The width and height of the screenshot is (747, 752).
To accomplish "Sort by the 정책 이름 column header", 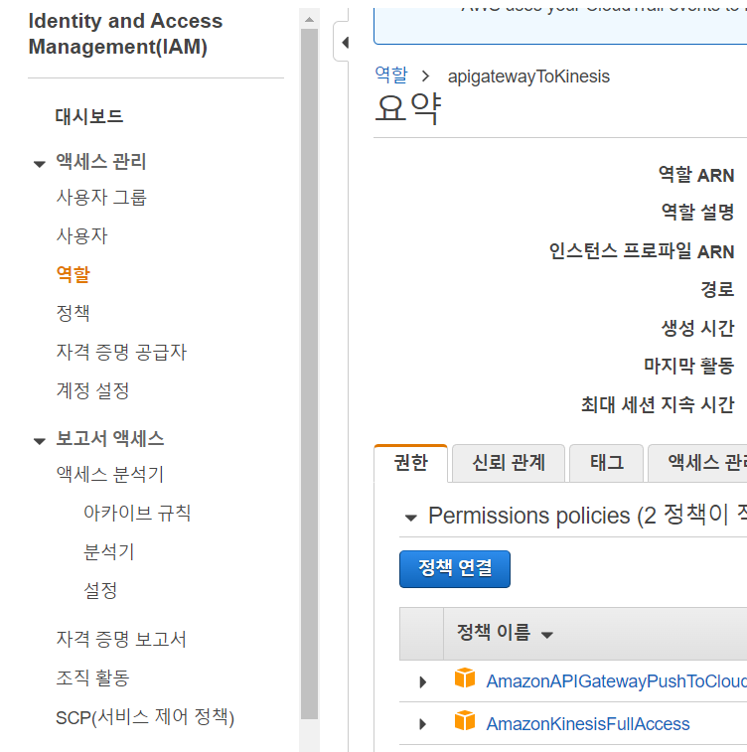I will [x=505, y=633].
